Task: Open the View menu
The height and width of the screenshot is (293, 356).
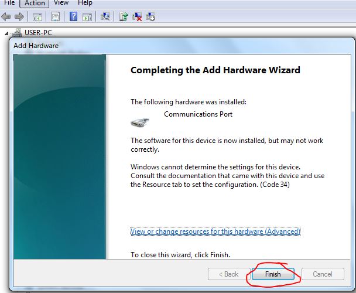Action: [x=61, y=3]
